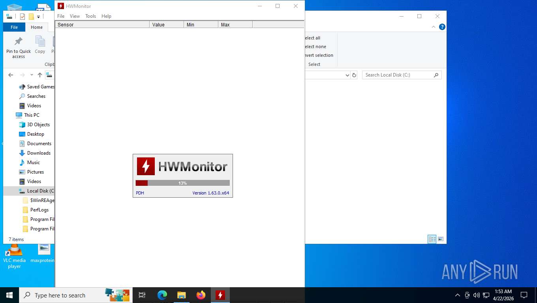The height and width of the screenshot is (303, 537).
Task: Go forward in File Explorer
Action: click(23, 75)
